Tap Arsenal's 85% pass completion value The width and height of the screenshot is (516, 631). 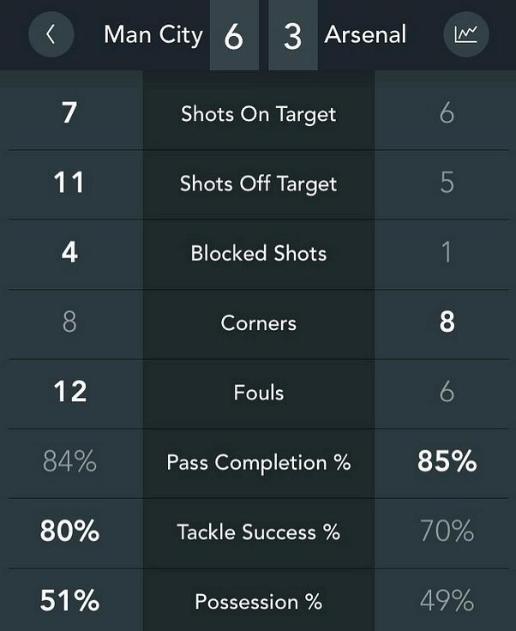click(447, 460)
